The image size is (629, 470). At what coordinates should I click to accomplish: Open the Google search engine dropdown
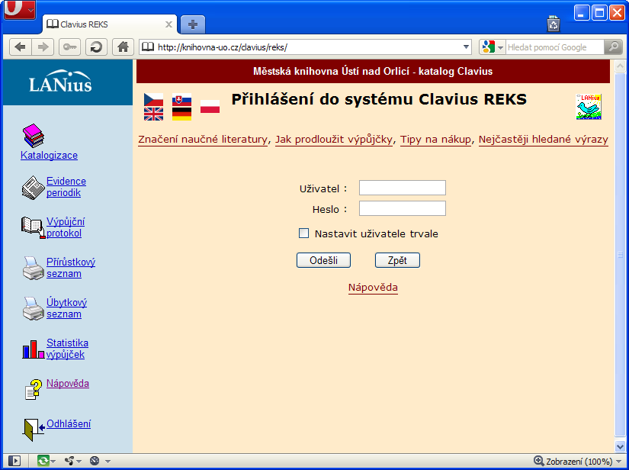click(500, 47)
